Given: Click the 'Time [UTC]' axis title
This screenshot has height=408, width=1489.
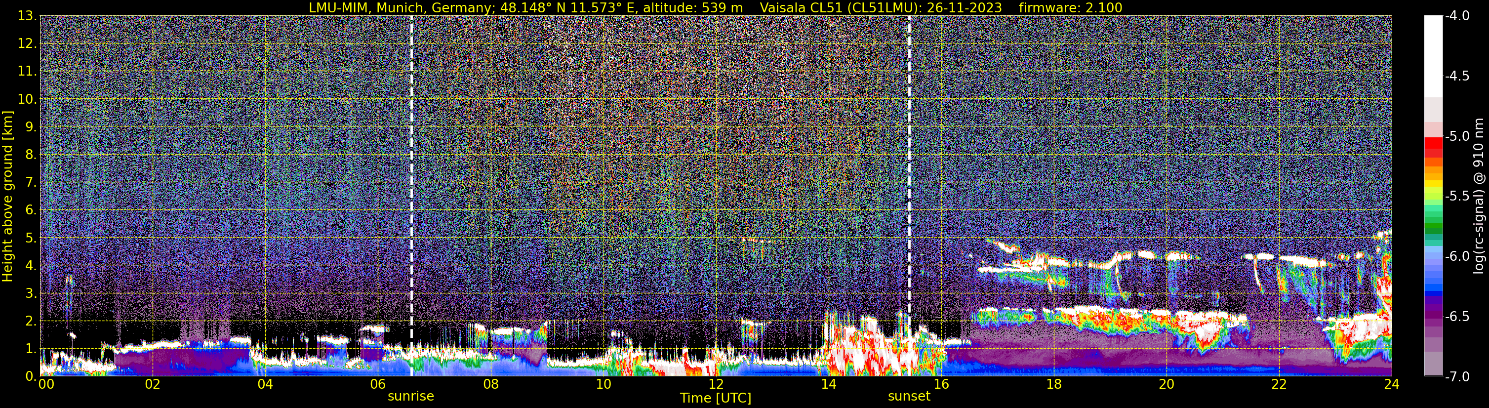Looking at the screenshot, I should point(716,398).
